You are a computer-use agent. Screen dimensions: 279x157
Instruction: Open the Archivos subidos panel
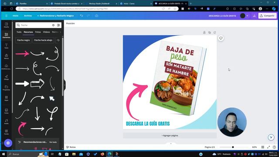[x=6, y=67]
